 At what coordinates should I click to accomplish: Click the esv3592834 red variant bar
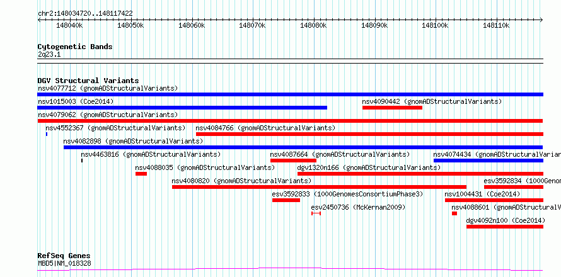click(514, 187)
